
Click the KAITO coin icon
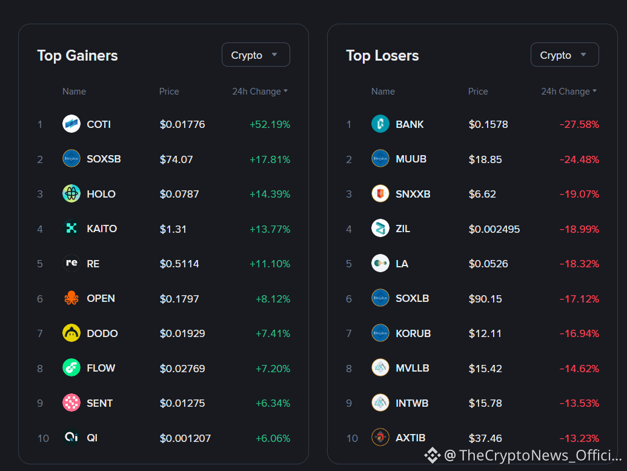point(71,229)
